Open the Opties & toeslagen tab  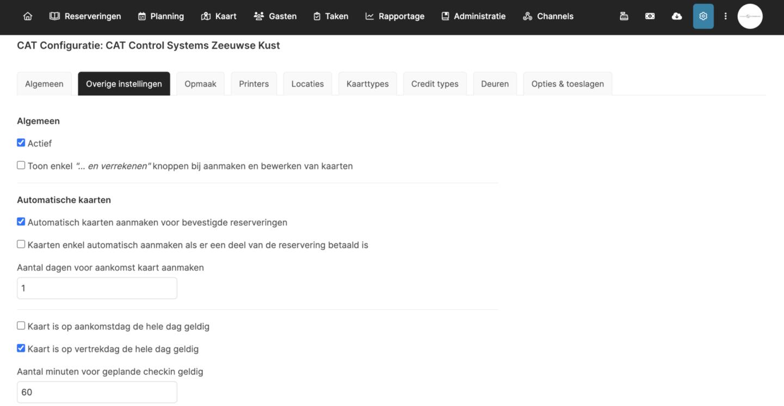[567, 84]
